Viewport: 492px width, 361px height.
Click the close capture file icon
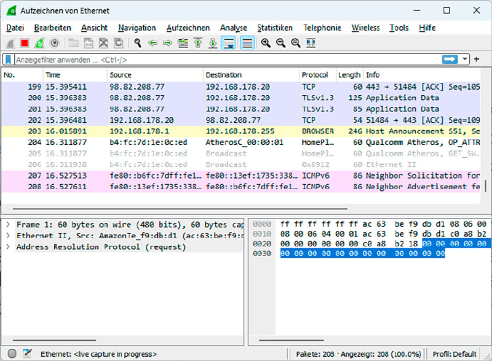click(103, 43)
